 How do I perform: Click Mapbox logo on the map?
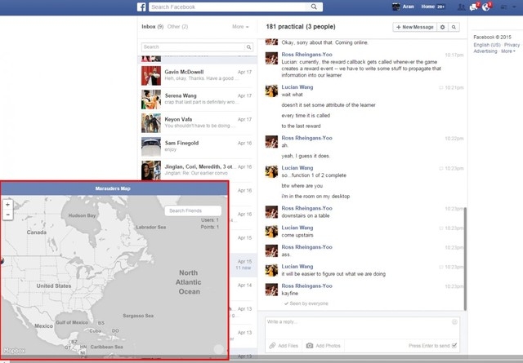click(15, 351)
